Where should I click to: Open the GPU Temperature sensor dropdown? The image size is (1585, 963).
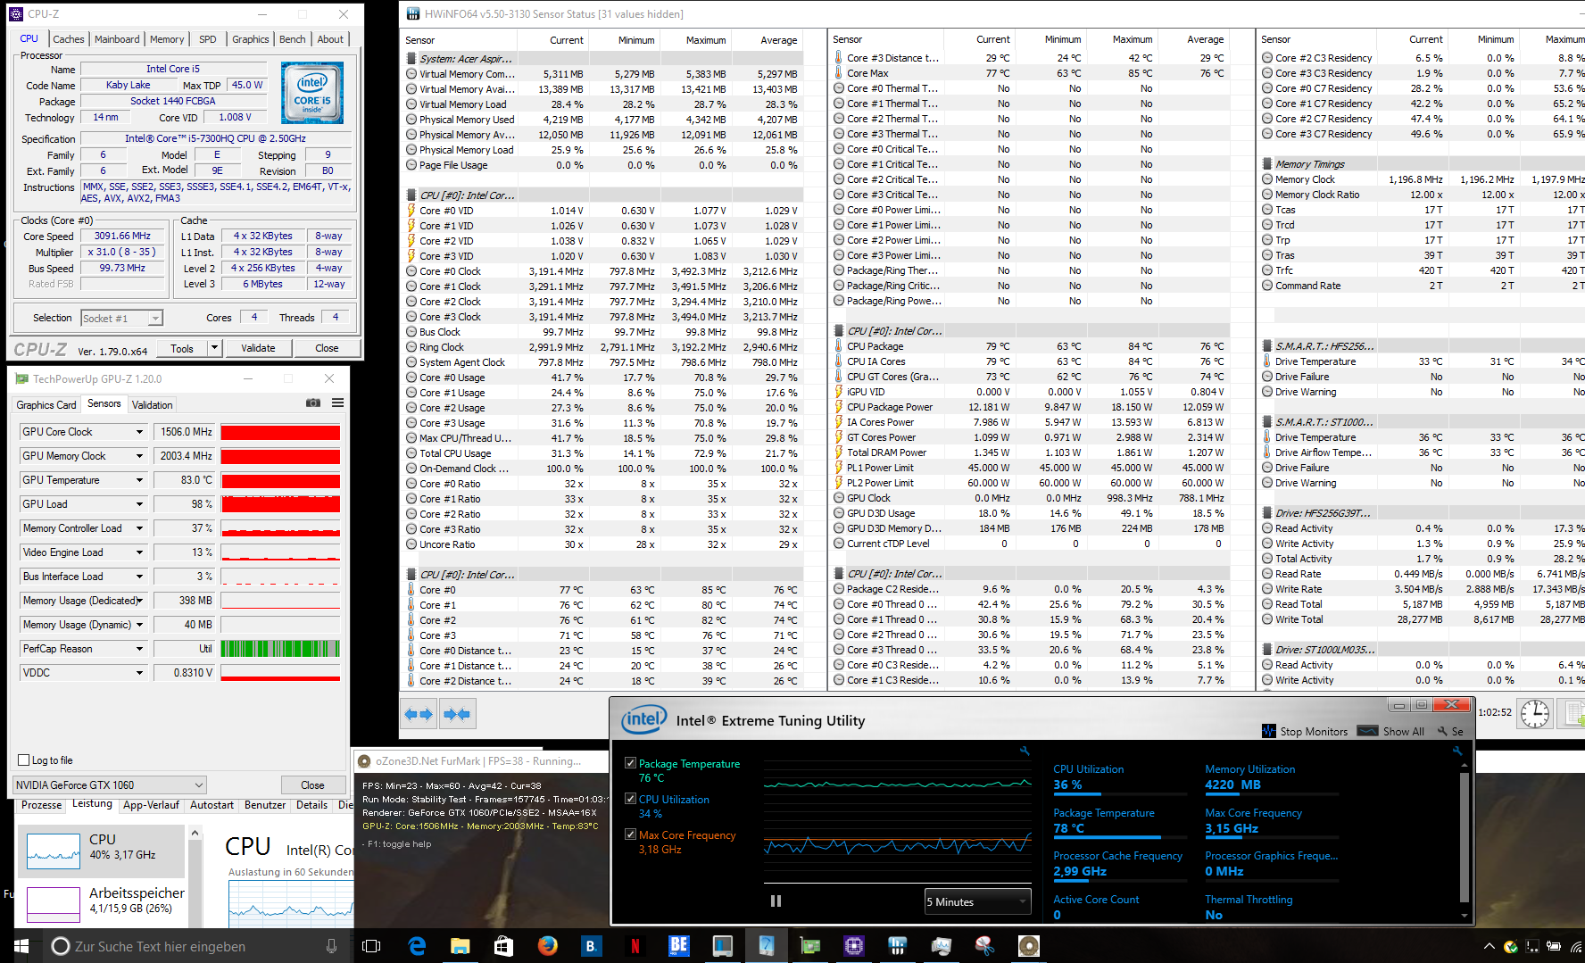click(139, 480)
